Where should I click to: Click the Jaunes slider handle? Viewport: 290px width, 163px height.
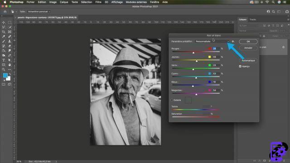point(197,61)
